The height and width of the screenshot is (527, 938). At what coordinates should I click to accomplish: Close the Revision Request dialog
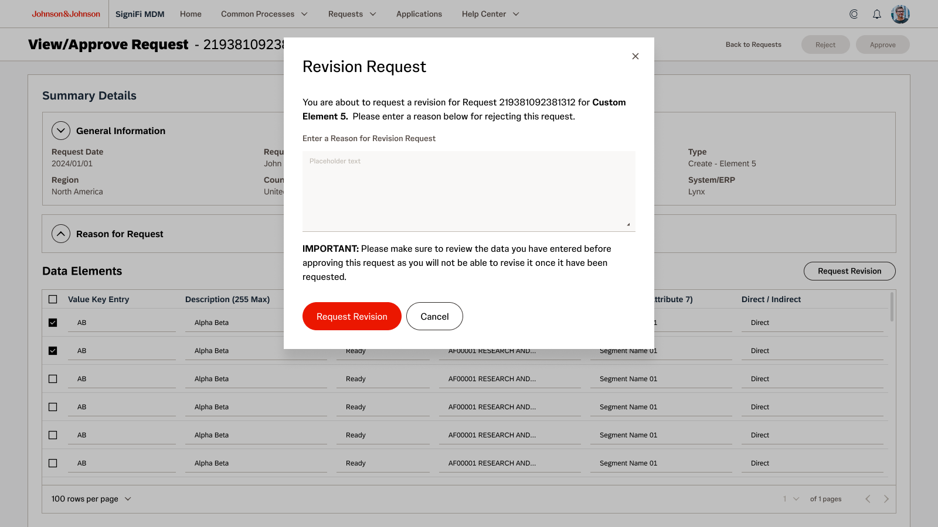point(635,56)
